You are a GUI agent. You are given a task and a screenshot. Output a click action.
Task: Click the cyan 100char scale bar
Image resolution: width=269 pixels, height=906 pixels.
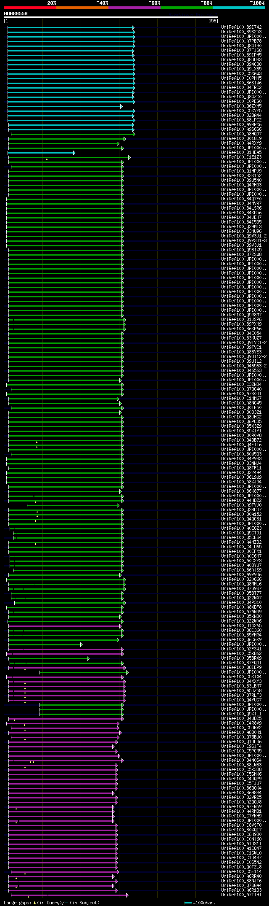click(x=188, y=903)
